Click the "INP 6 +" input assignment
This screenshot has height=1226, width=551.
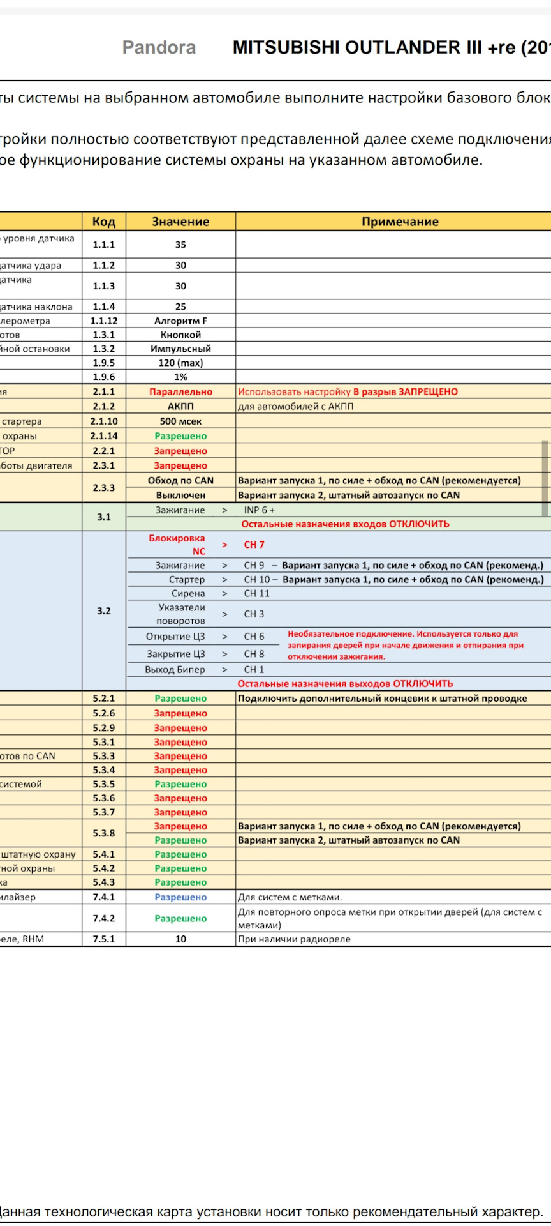[x=259, y=510]
